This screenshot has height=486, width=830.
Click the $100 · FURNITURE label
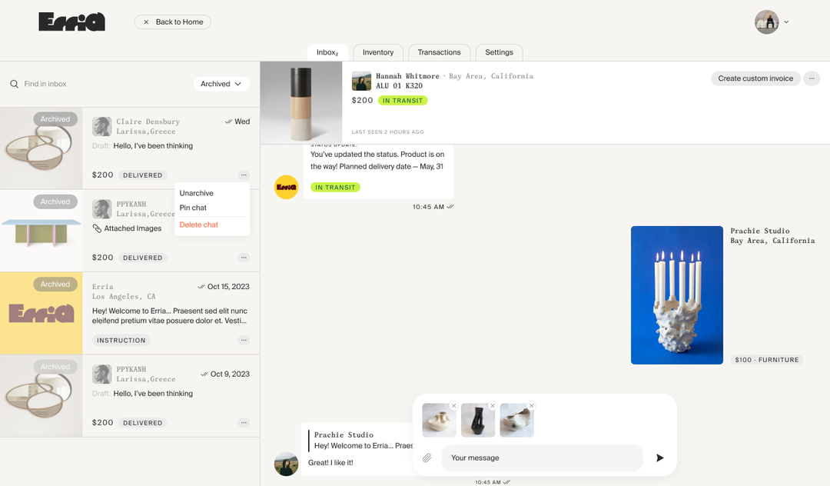pyautogui.click(x=767, y=360)
